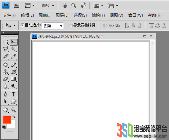This screenshot has height=140, width=169.
Task: Collapse the toolbox with double-arrow button
Action: pos(3,32)
